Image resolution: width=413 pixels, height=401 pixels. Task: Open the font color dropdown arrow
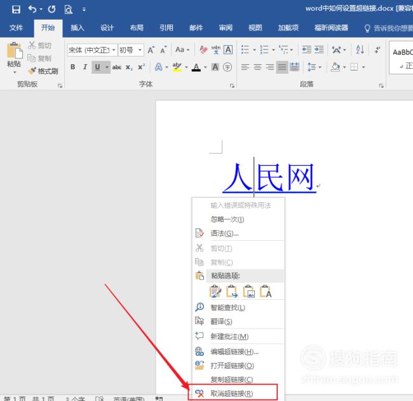(205, 67)
